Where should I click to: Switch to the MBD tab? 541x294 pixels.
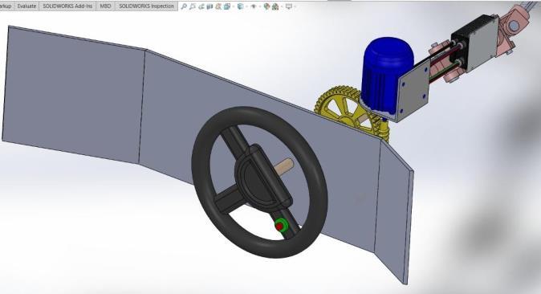(105, 6)
